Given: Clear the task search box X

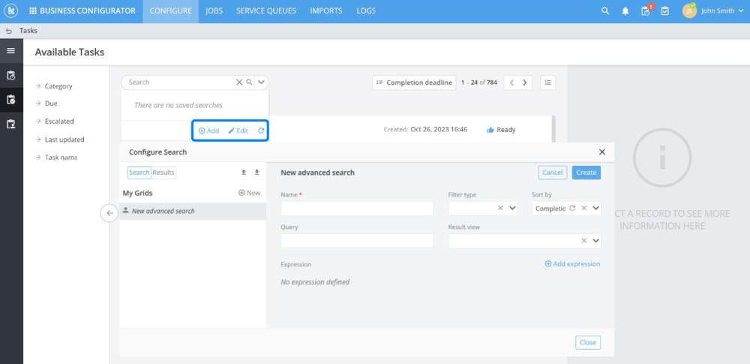Looking at the screenshot, I should (x=239, y=83).
